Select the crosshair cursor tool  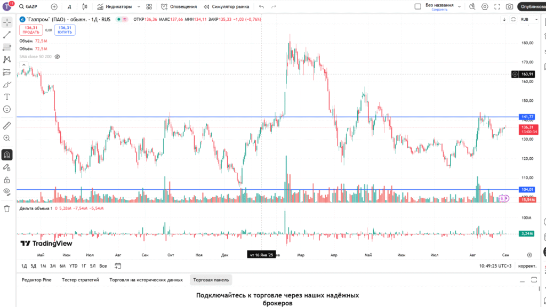(x=7, y=22)
